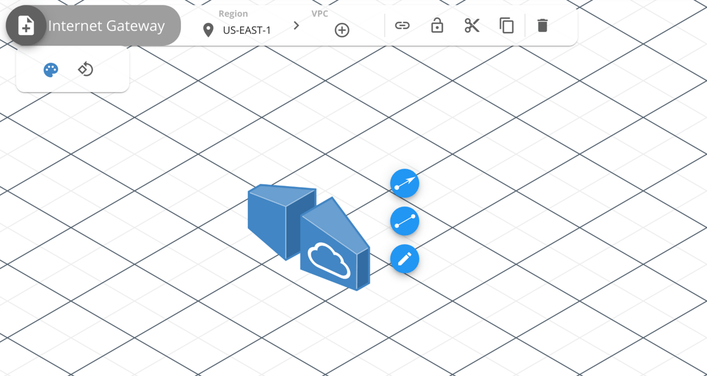
Task: Start an arrow connection from the gateway
Action: 405,183
